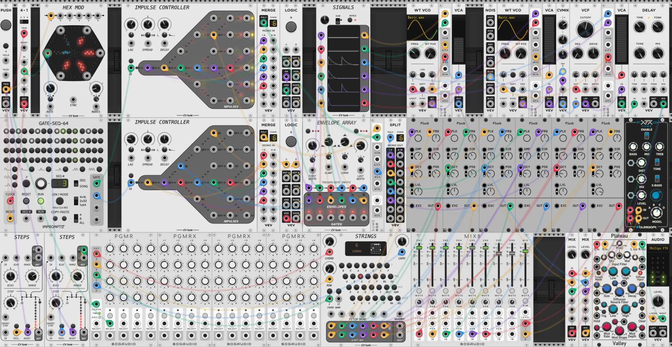The width and height of the screenshot is (672, 347).
Task: Click the TIME knob on the DELAY module
Action: [640, 27]
